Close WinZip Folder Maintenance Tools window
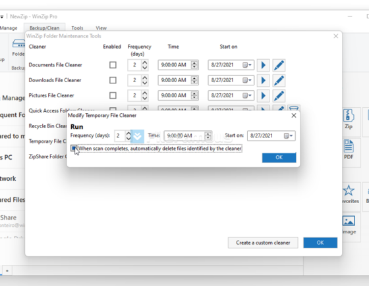Image resolution: width=369 pixels, height=286 pixels. coord(336,36)
